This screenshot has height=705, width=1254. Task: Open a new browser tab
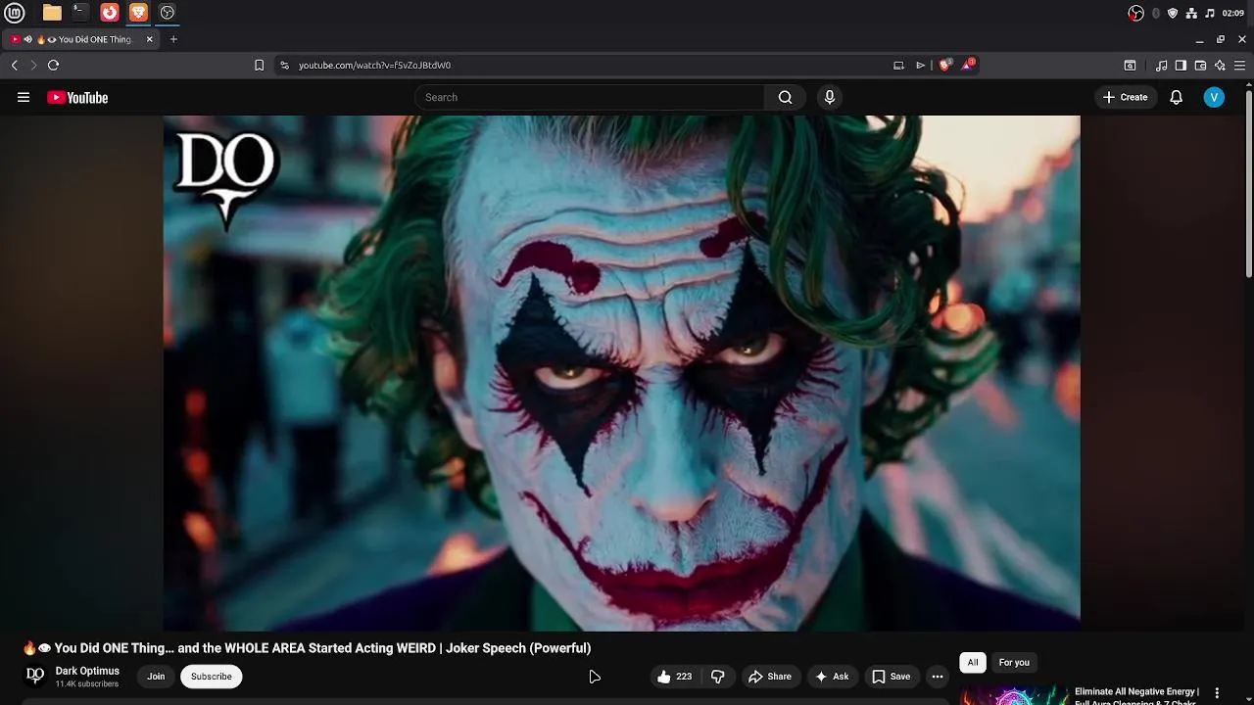(x=173, y=39)
